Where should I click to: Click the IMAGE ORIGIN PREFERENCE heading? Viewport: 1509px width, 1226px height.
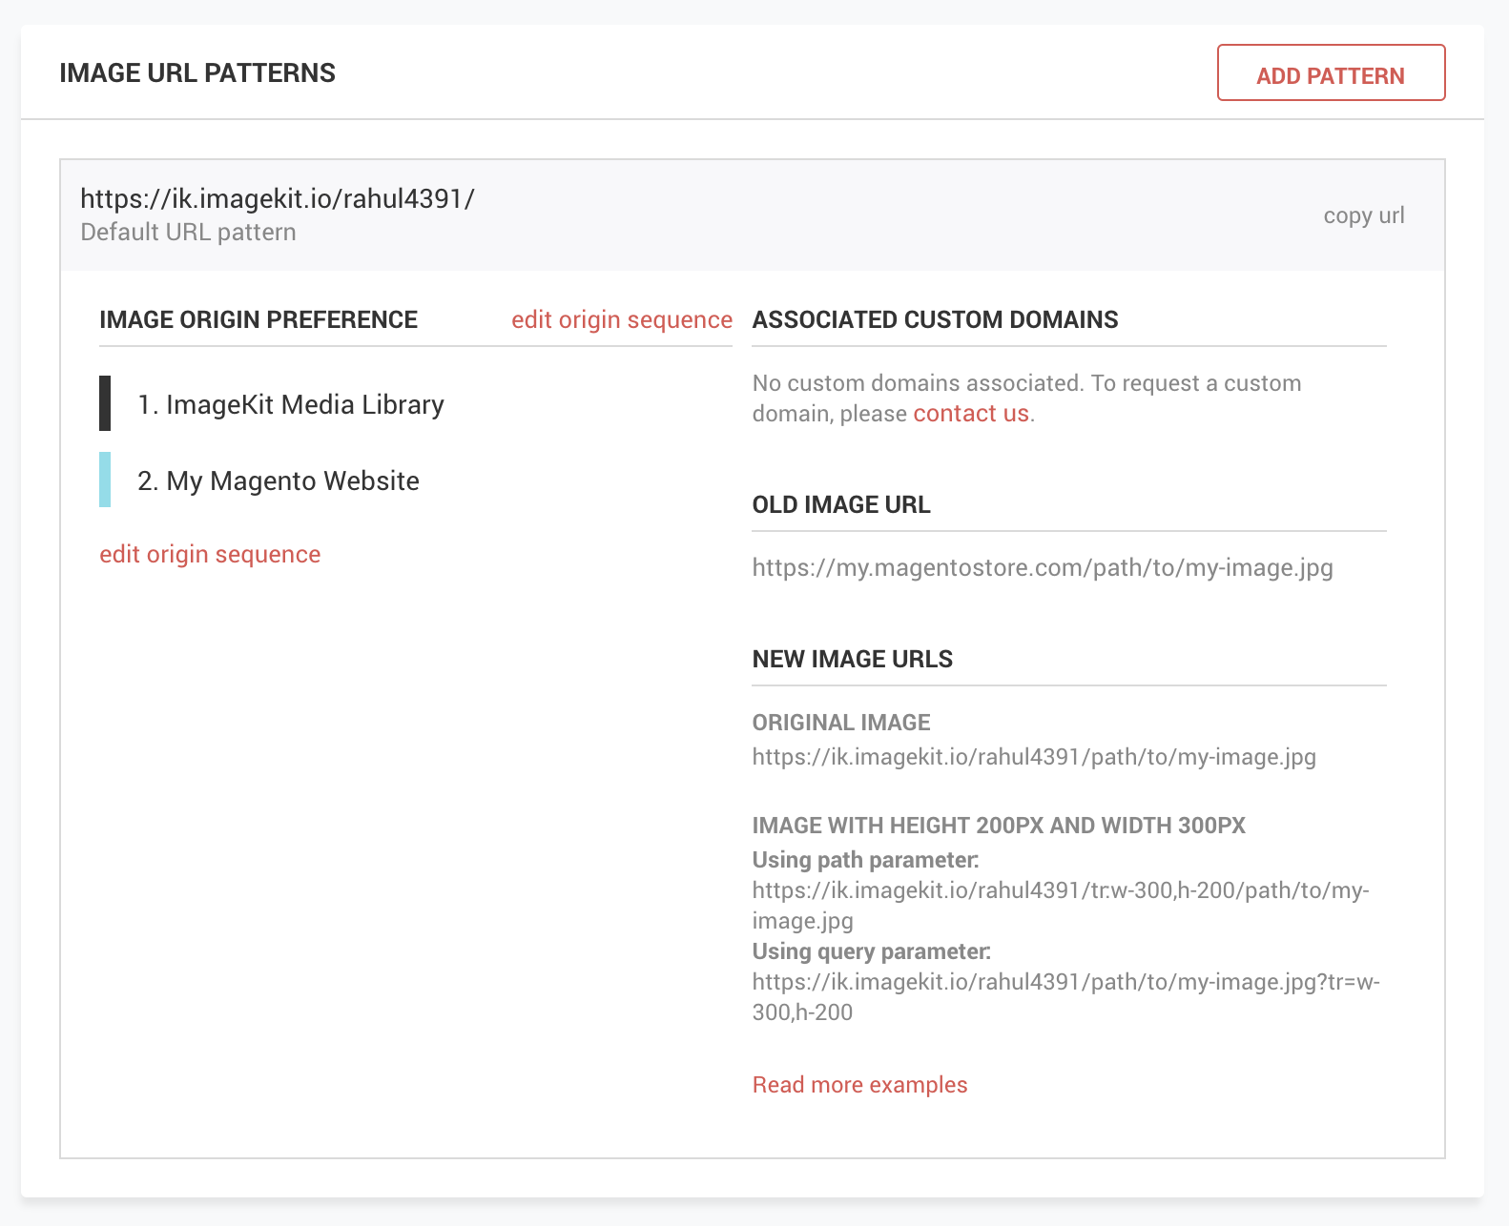258,319
